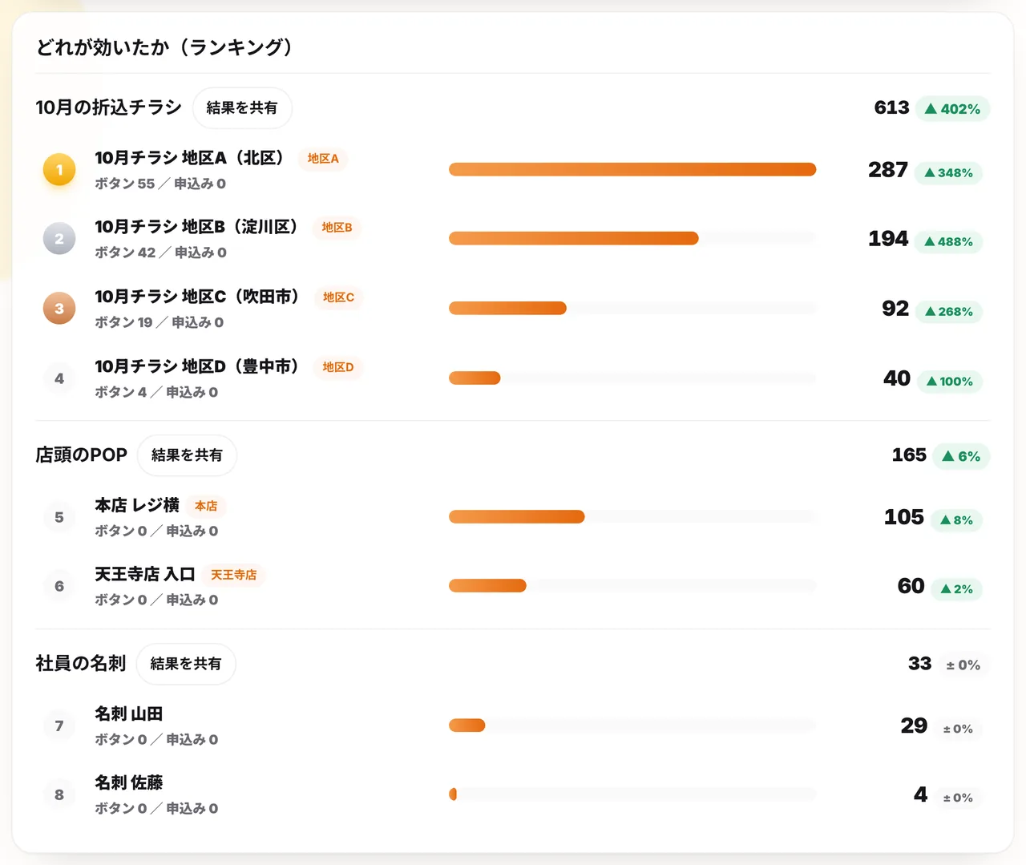The height and width of the screenshot is (865, 1026).
Task: Click the ボタン 55／申込み 0 stats line
Action: (160, 184)
